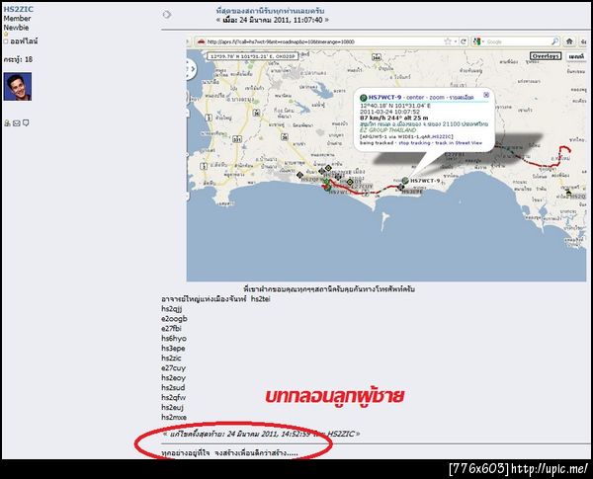
Task: Click the email envelope icon under the avatar
Action: tap(16, 123)
